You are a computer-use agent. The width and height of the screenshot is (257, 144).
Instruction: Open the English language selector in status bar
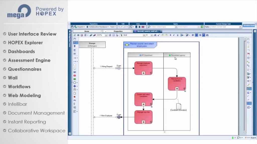pos(253,138)
